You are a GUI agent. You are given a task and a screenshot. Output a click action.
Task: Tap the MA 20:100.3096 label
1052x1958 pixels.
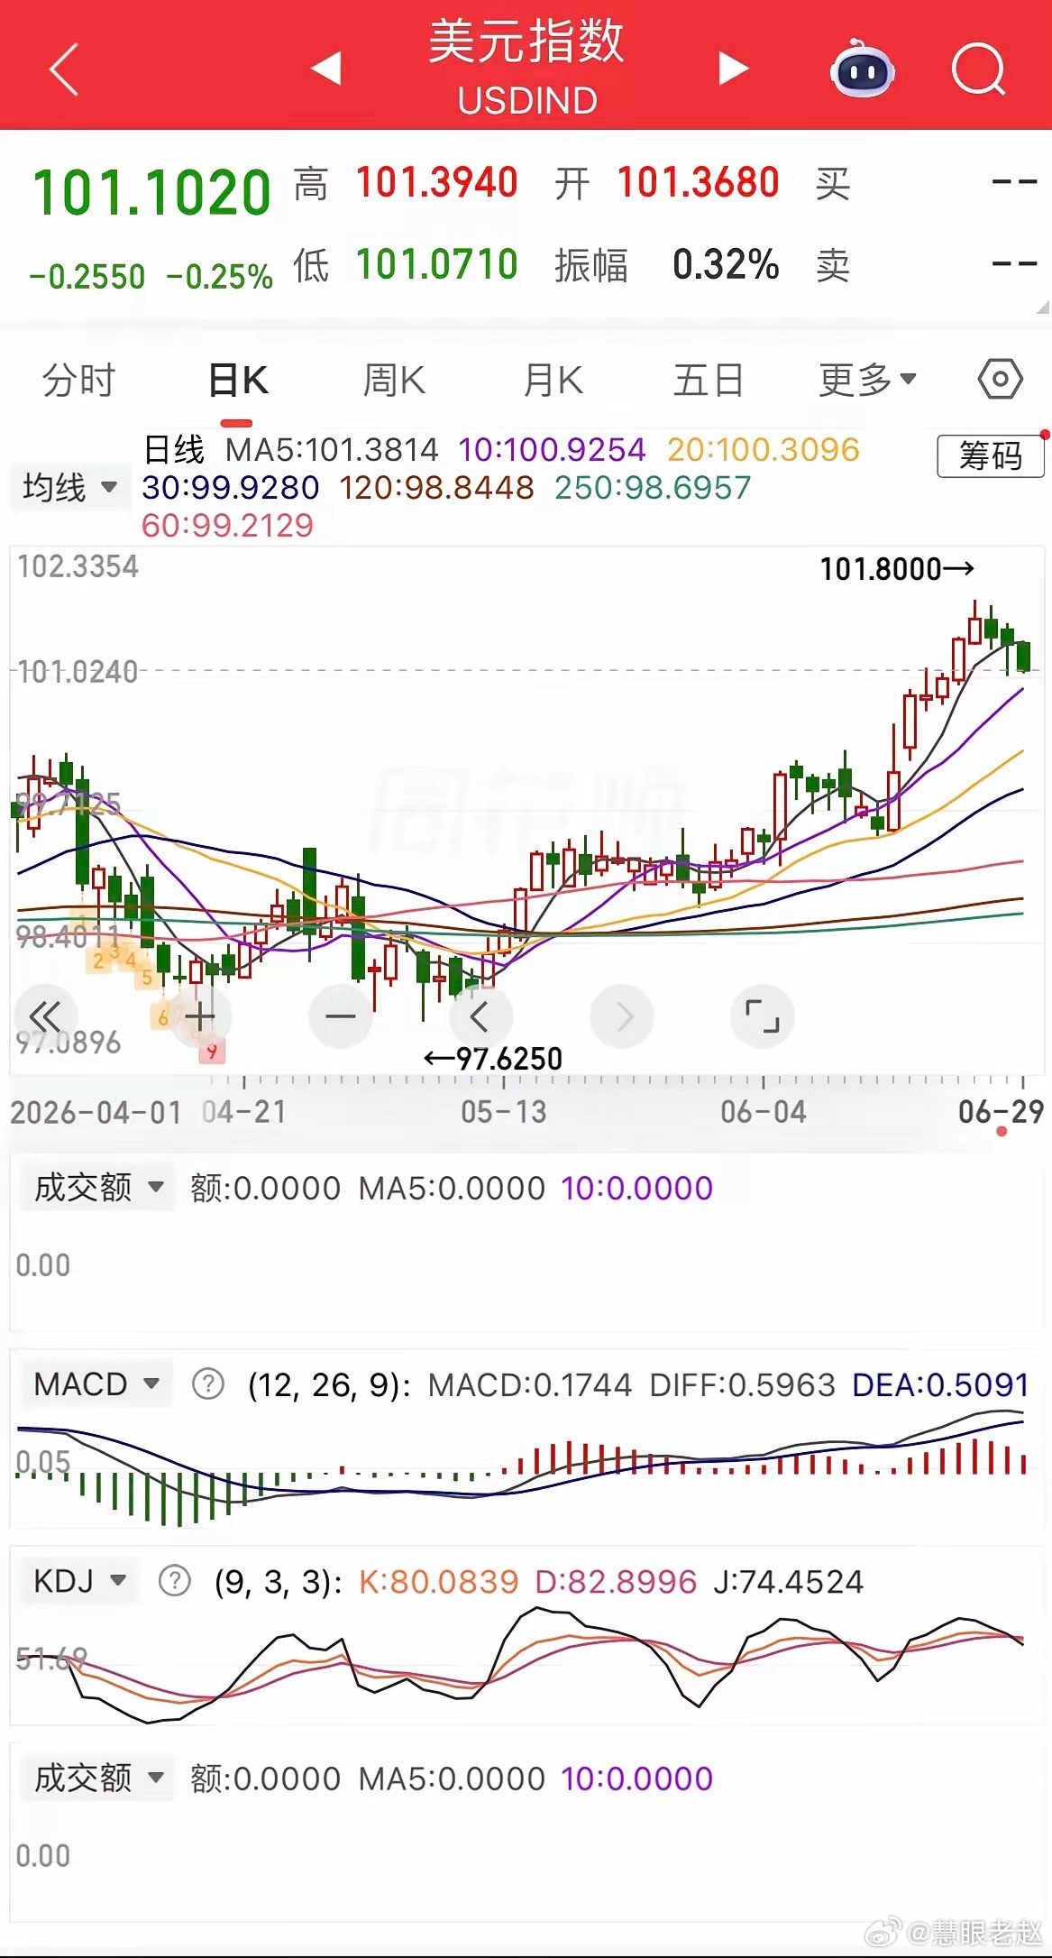click(764, 449)
